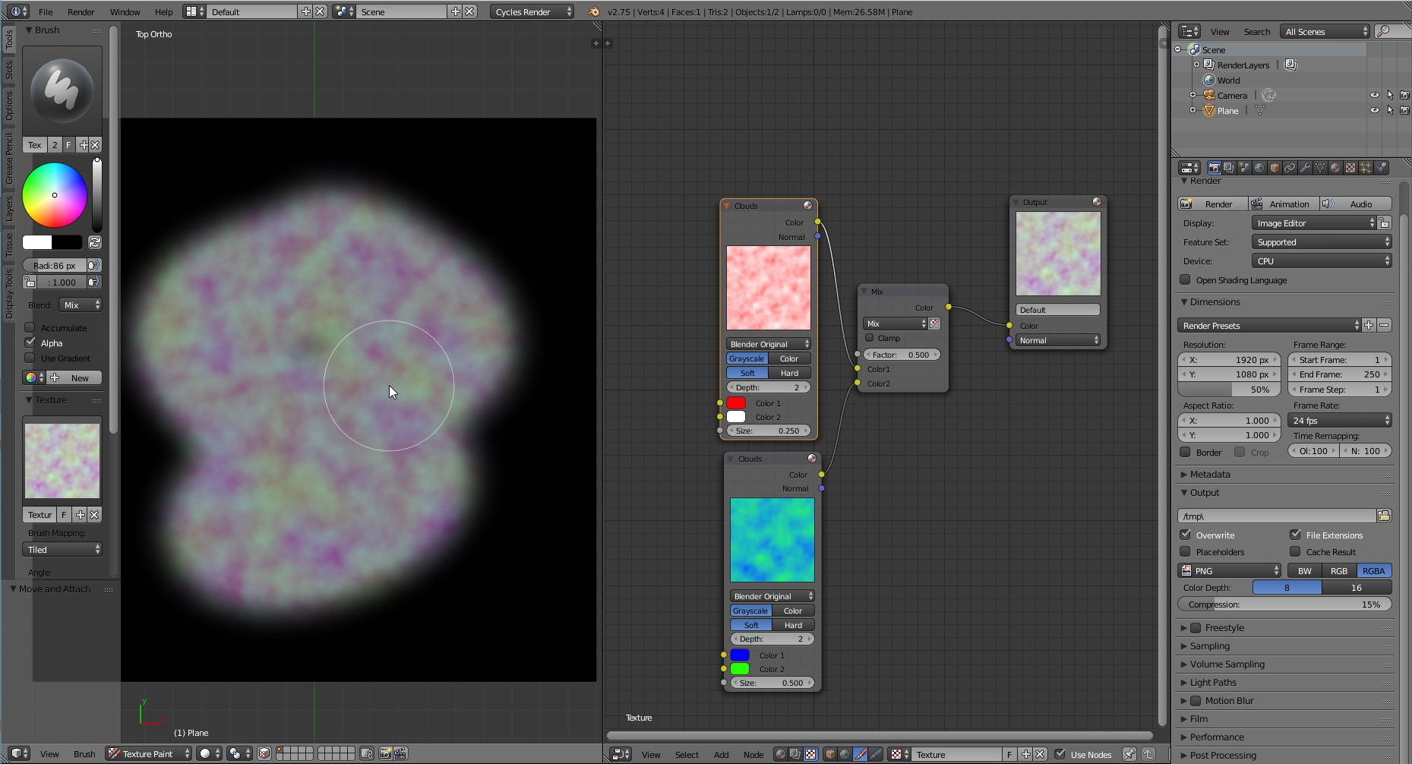Click New palette button
This screenshot has height=764, width=1412.
(x=74, y=377)
